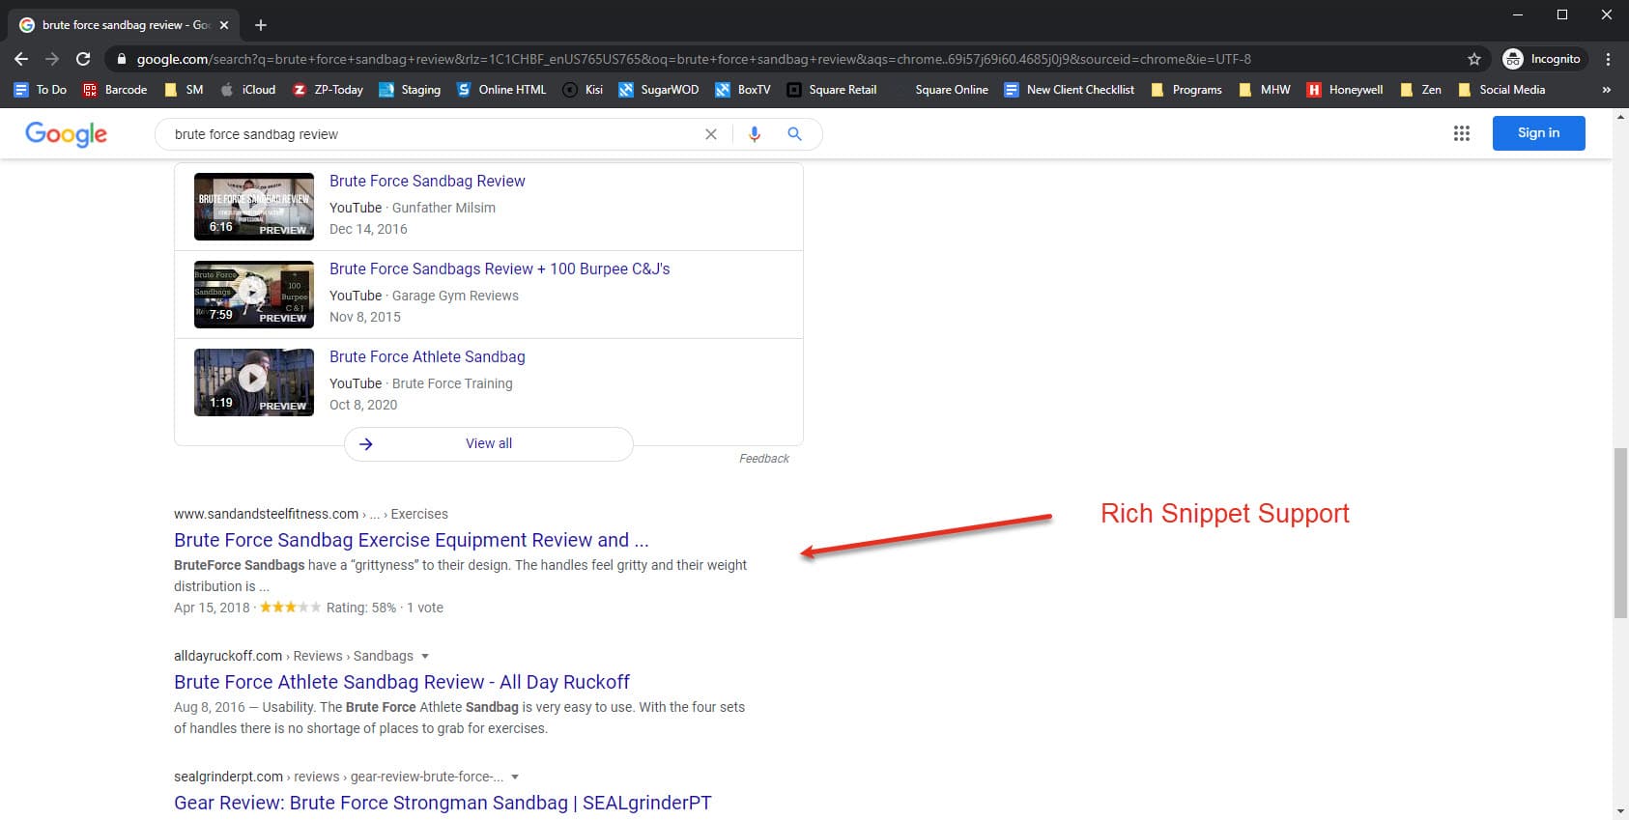
Task: Click the browser forward arrow
Action: (52, 59)
